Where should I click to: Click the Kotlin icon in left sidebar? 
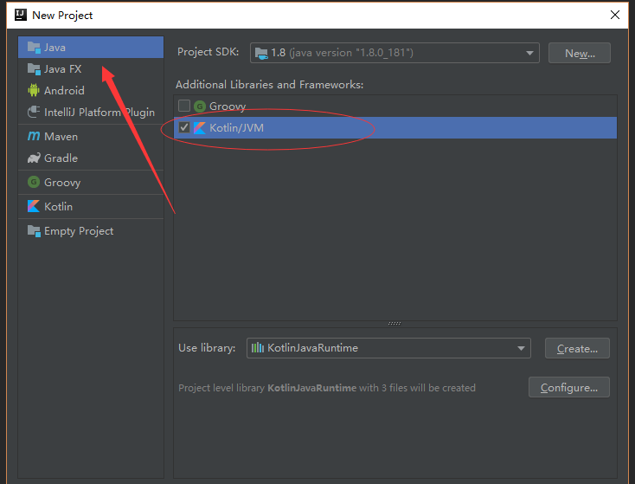pos(34,206)
